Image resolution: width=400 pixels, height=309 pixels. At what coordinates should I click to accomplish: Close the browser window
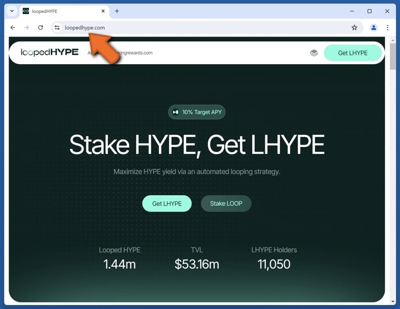click(387, 11)
